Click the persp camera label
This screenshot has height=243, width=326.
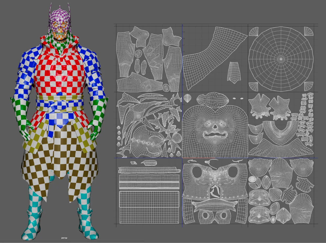64,238
